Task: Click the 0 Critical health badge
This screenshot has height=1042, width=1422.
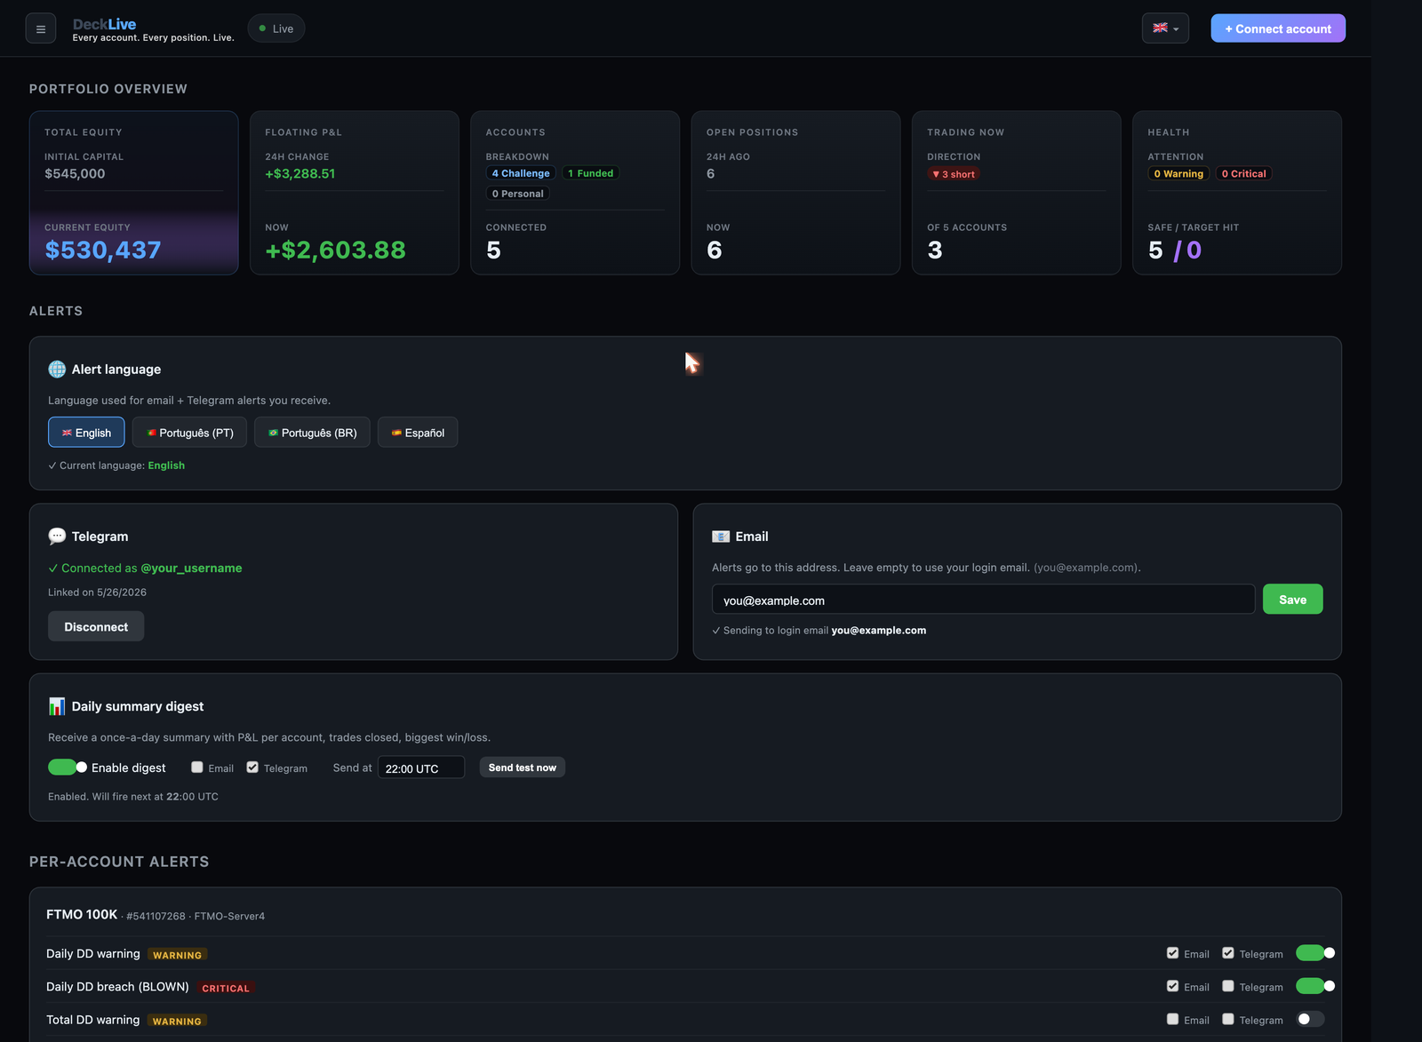Action: [1243, 174]
